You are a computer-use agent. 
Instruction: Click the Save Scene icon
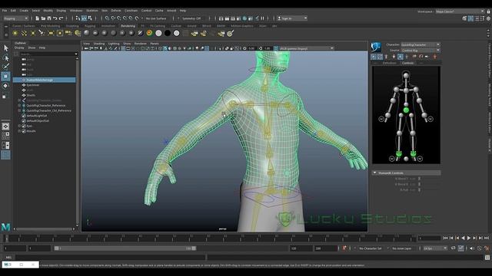click(x=49, y=18)
